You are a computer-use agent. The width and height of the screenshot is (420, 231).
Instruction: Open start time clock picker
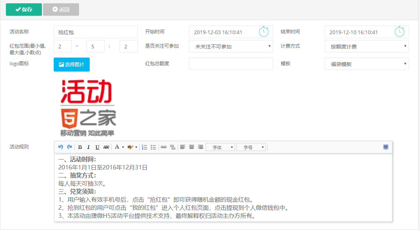pyautogui.click(x=264, y=32)
